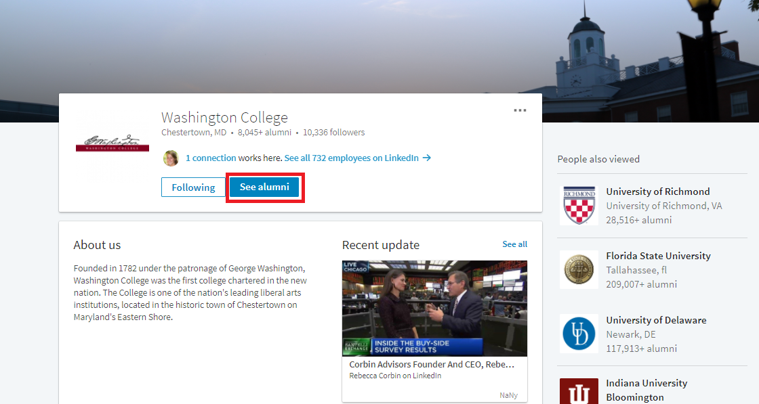Select University of Delaware name
This screenshot has height=404, width=759.
(x=656, y=320)
